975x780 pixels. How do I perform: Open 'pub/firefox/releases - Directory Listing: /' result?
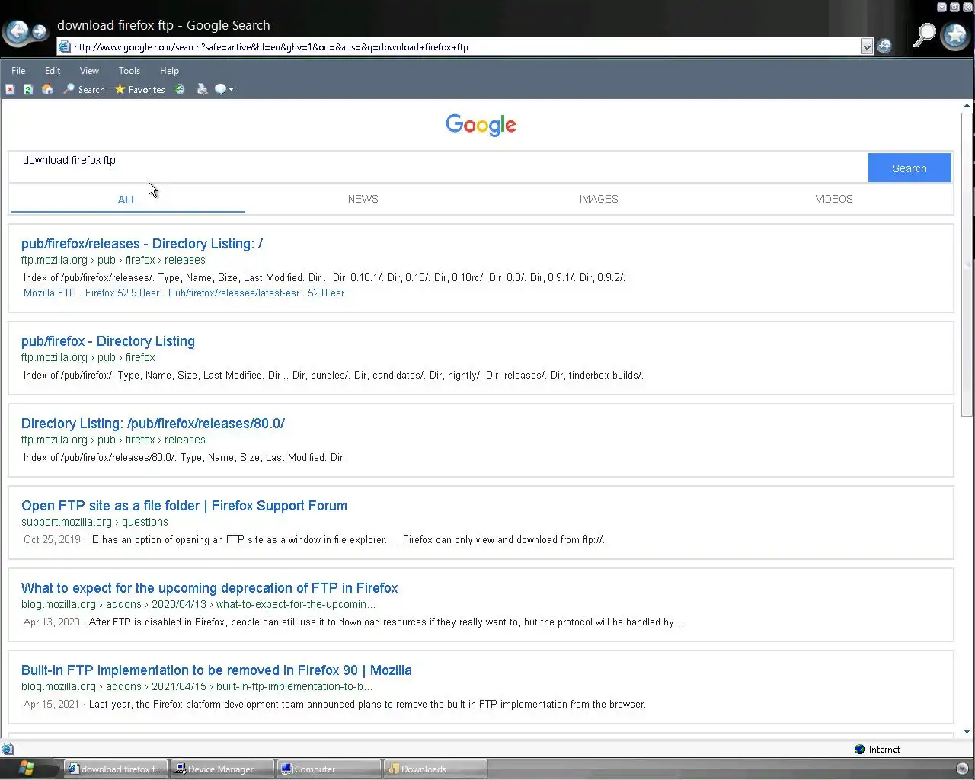click(x=142, y=244)
